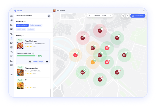Open the bar chart analytics sidebar icon

coord(12,25)
